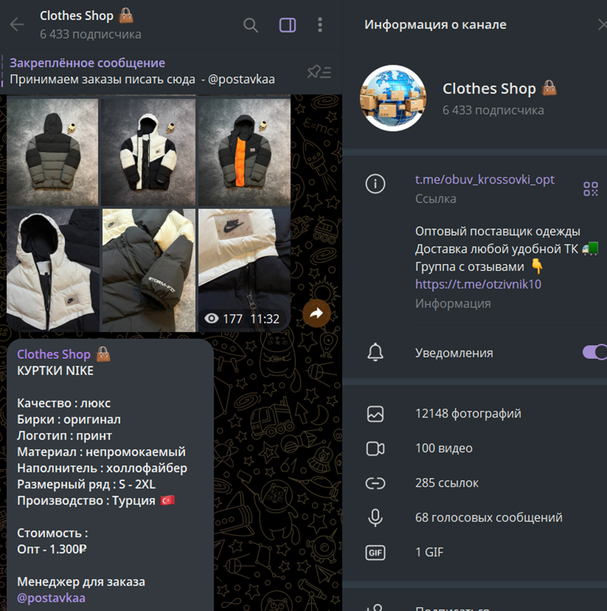Click the Наполнитель : холлофайбер line
This screenshot has width=607, height=611.
[x=102, y=468]
